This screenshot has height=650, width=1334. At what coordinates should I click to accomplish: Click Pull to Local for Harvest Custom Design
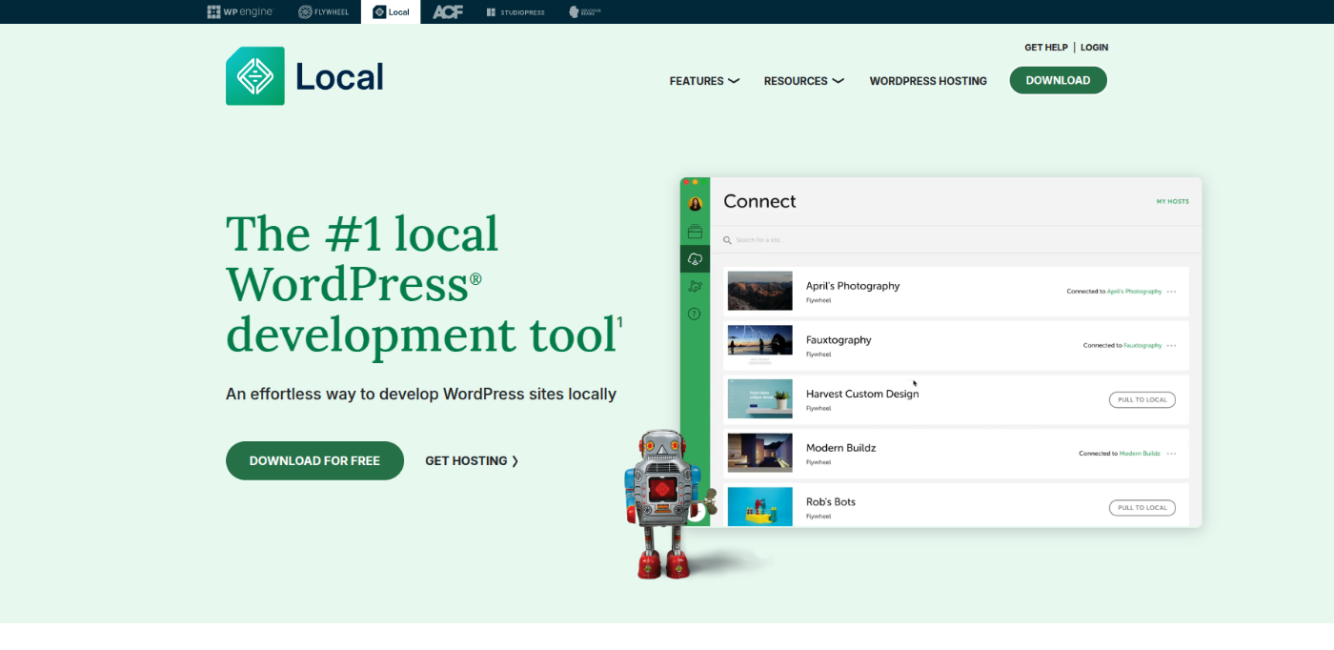coord(1142,399)
